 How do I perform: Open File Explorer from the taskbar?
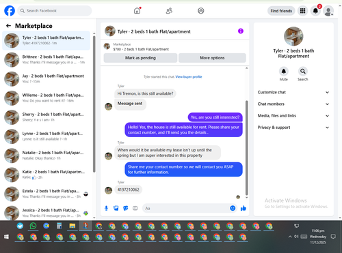73,226
